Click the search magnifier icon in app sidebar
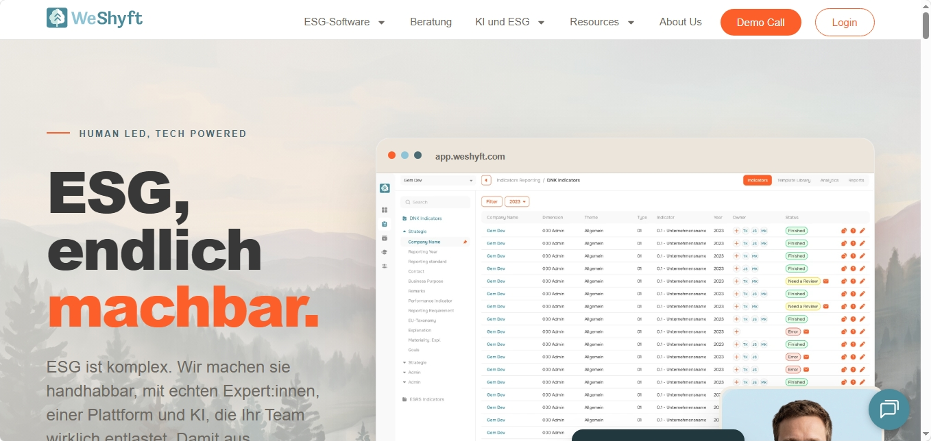This screenshot has width=931, height=441. [408, 202]
